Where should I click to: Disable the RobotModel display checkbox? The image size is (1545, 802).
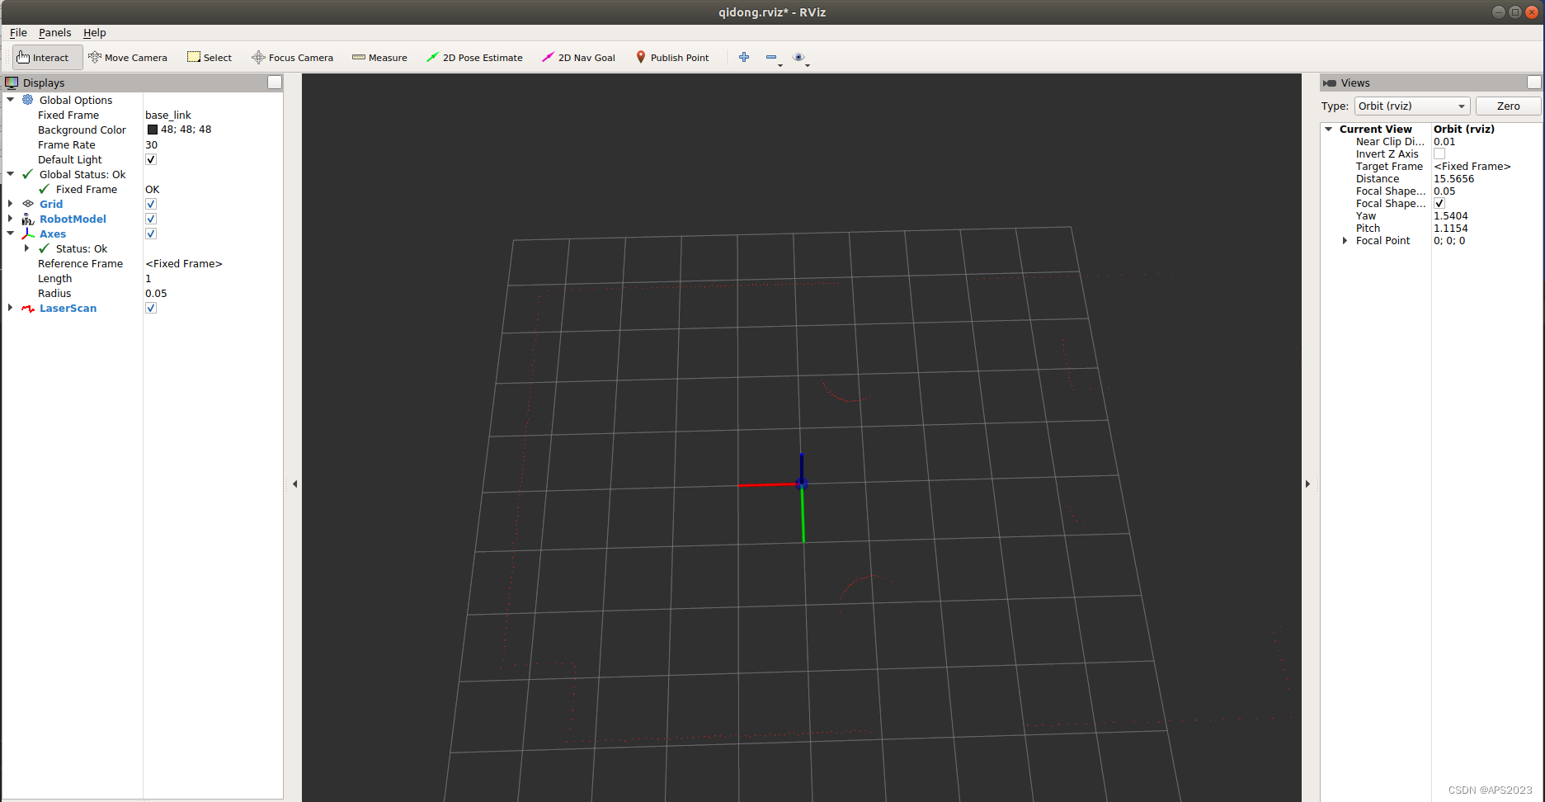pyautogui.click(x=151, y=219)
